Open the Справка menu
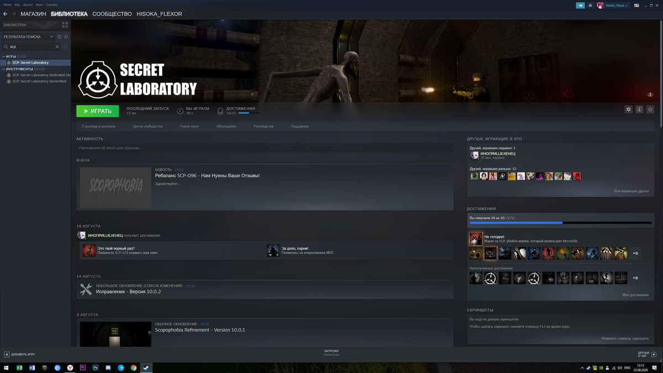Screen dimensions: 663x373 (51, 4)
